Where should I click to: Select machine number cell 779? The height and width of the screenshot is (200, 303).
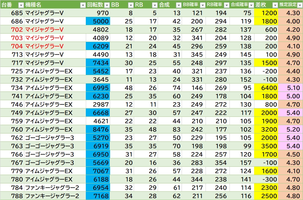(x=12, y=171)
